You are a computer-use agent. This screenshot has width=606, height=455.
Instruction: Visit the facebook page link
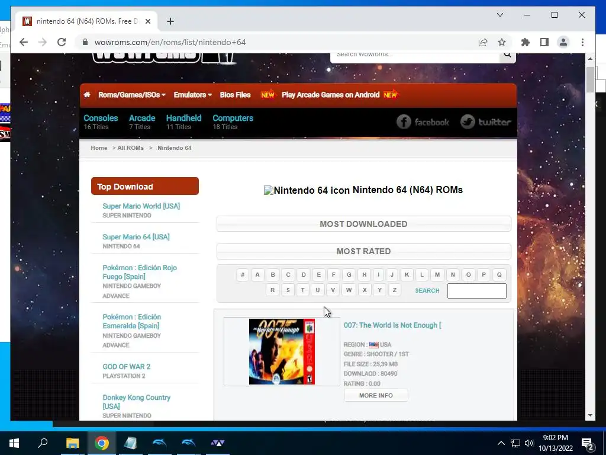point(423,122)
